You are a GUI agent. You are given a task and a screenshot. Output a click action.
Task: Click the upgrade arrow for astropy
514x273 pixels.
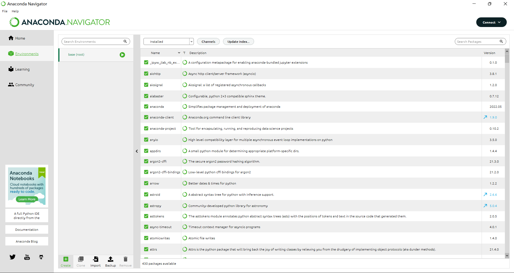(x=485, y=206)
